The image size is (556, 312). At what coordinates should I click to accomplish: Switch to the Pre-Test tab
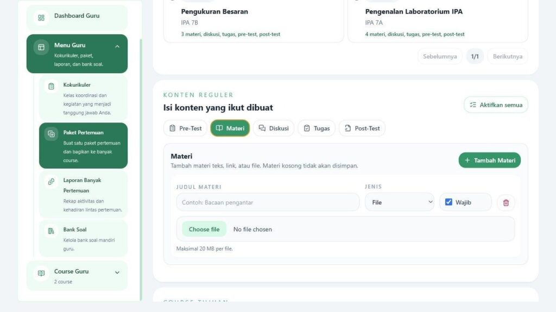click(186, 128)
